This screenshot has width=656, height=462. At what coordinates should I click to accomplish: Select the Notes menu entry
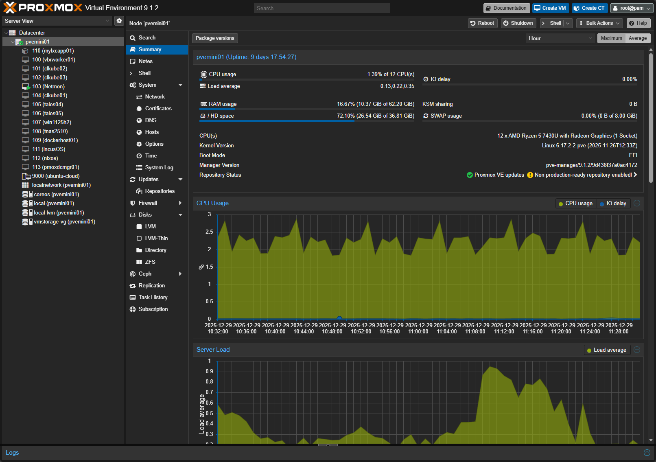point(145,61)
